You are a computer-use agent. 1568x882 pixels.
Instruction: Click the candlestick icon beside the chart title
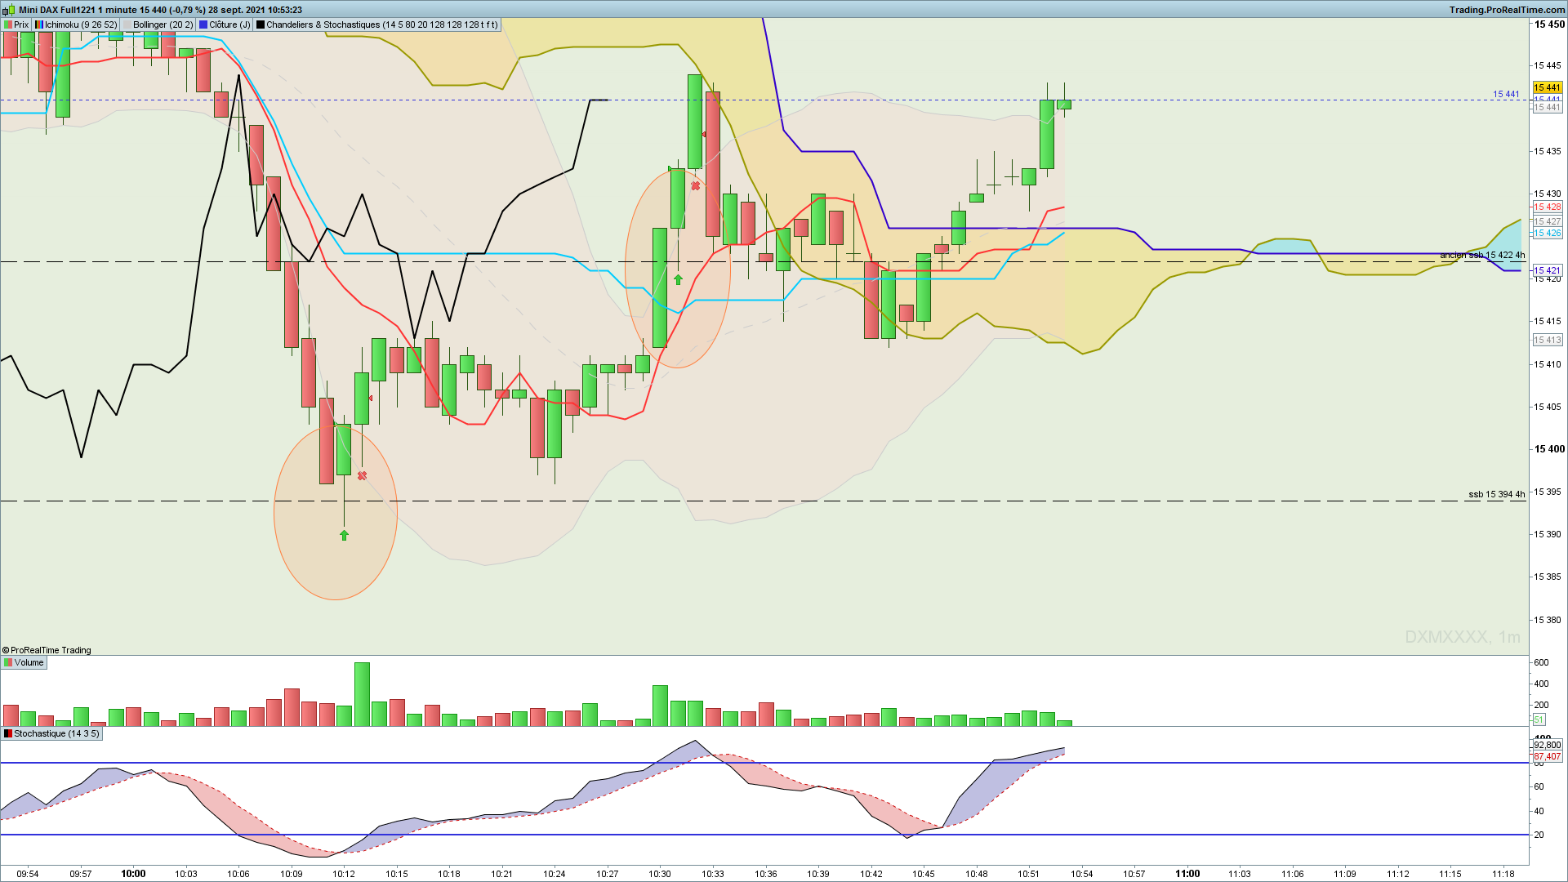[x=8, y=10]
